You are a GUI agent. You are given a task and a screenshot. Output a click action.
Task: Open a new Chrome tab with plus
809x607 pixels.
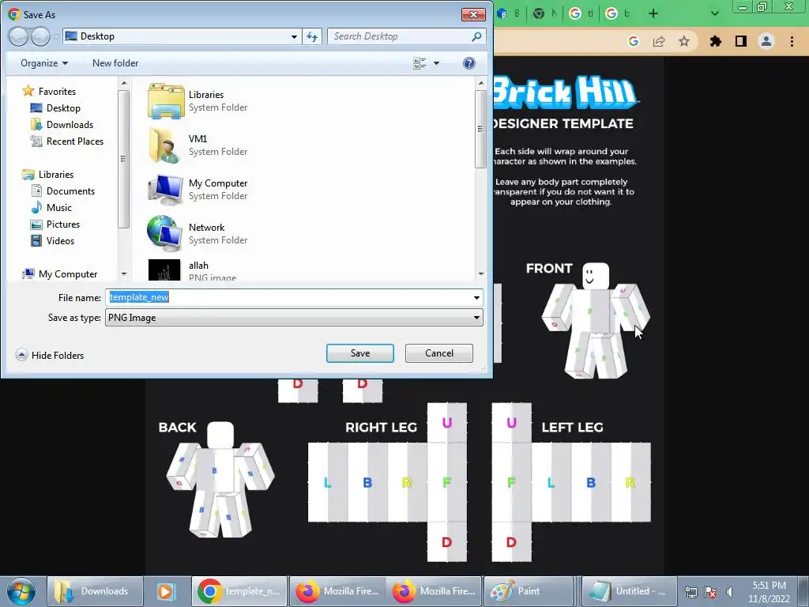point(653,14)
